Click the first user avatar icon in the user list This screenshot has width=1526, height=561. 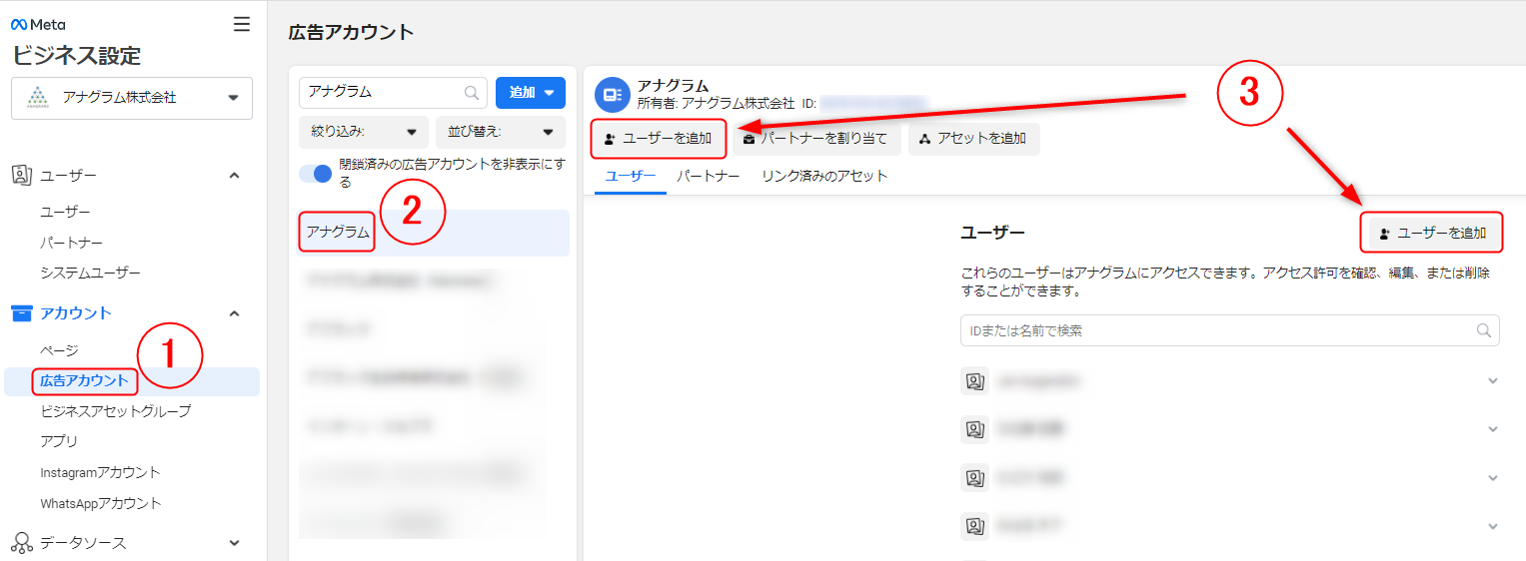(x=974, y=380)
